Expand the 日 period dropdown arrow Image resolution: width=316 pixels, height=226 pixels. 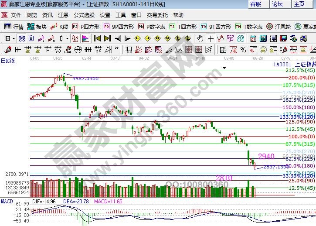coord(14,38)
